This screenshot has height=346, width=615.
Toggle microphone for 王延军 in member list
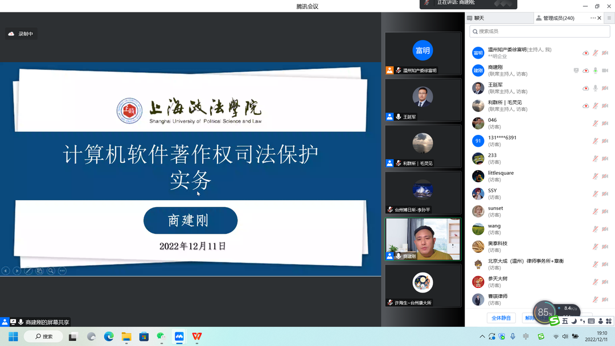click(595, 88)
